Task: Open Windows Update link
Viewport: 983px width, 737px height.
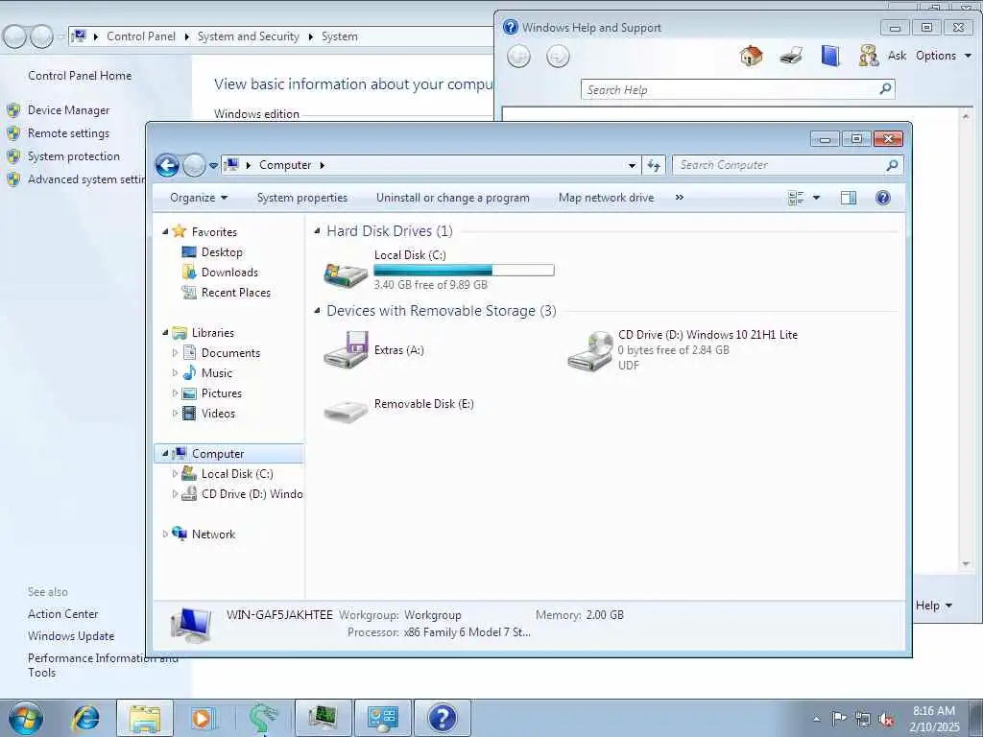Action: 71,636
